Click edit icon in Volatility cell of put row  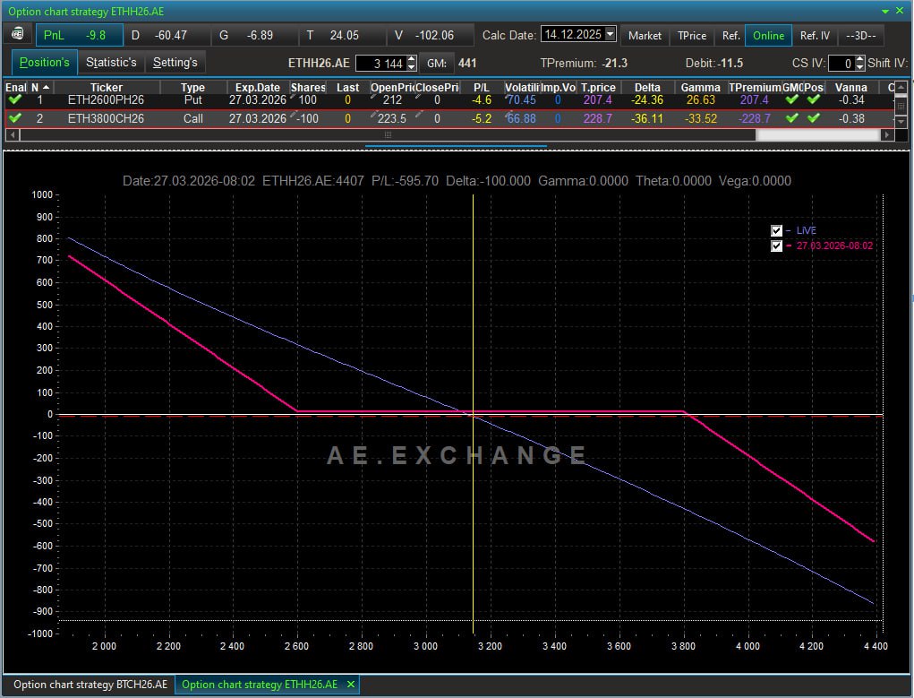[x=508, y=97]
